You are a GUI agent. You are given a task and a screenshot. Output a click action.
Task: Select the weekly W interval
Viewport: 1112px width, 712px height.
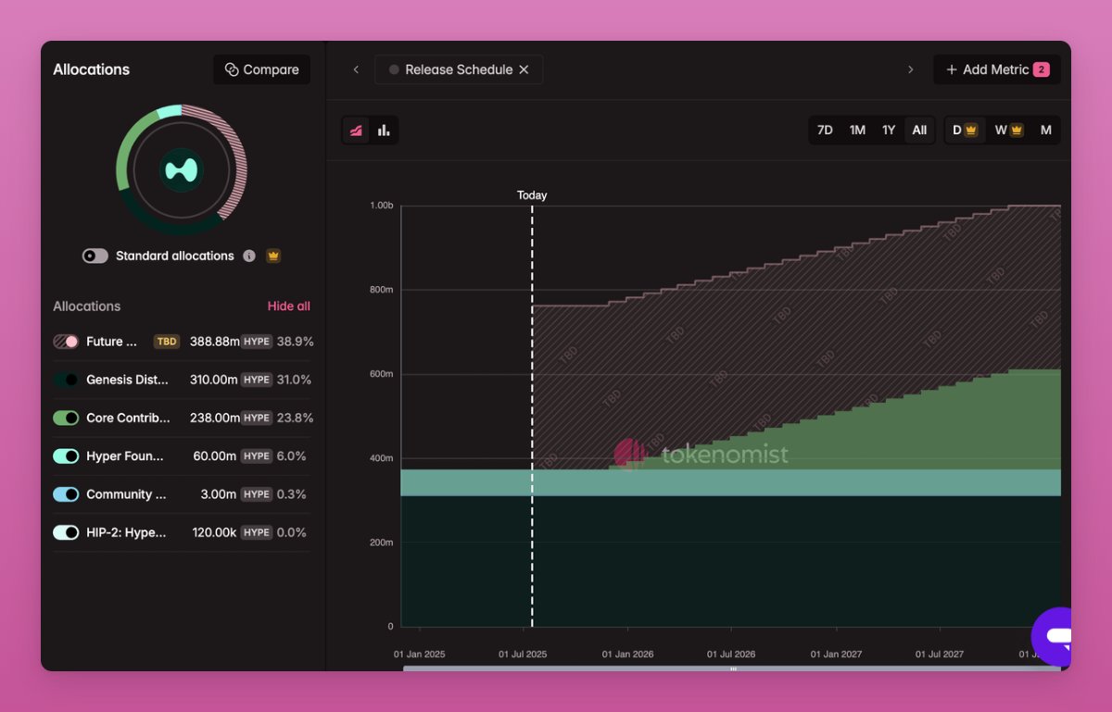pos(1008,131)
